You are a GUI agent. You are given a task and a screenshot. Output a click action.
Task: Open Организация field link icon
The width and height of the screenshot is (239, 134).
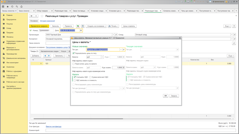click(x=116, y=35)
